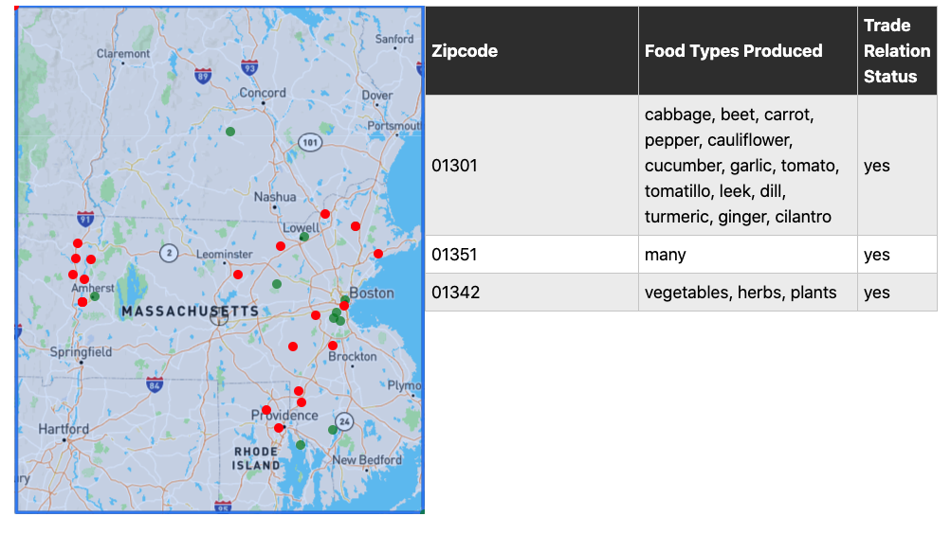Select the red marker just south of Leominster
Viewport: 951px width, 534px height.
[x=238, y=275]
